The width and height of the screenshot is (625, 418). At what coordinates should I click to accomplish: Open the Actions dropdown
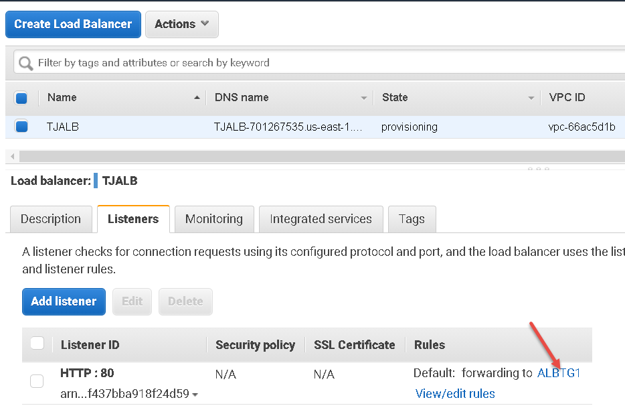point(181,24)
